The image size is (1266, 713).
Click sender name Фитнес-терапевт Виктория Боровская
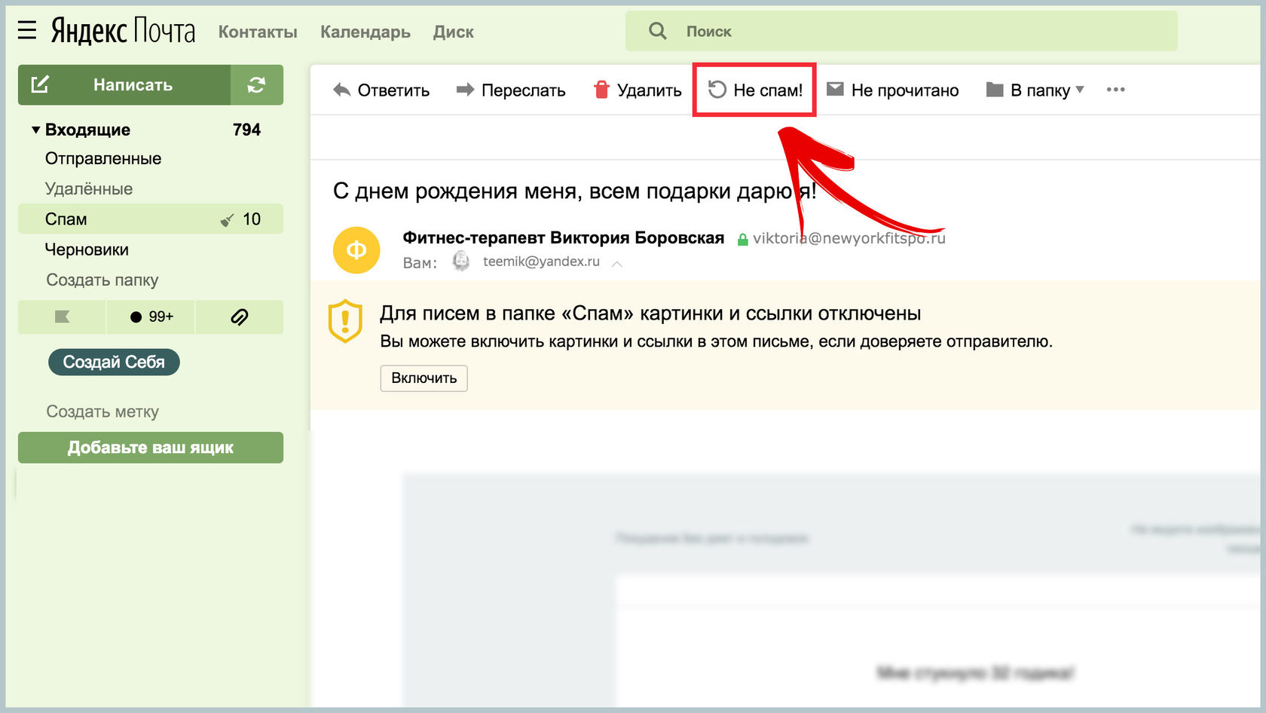click(564, 238)
